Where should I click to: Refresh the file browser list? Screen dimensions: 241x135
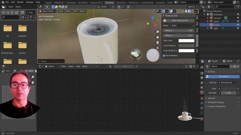17,12
